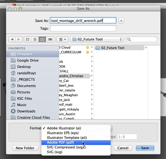Select KSC Files in Favorites sidebar
Image resolution: width=166 pixels, height=159 pixels.
[x=33, y=98]
